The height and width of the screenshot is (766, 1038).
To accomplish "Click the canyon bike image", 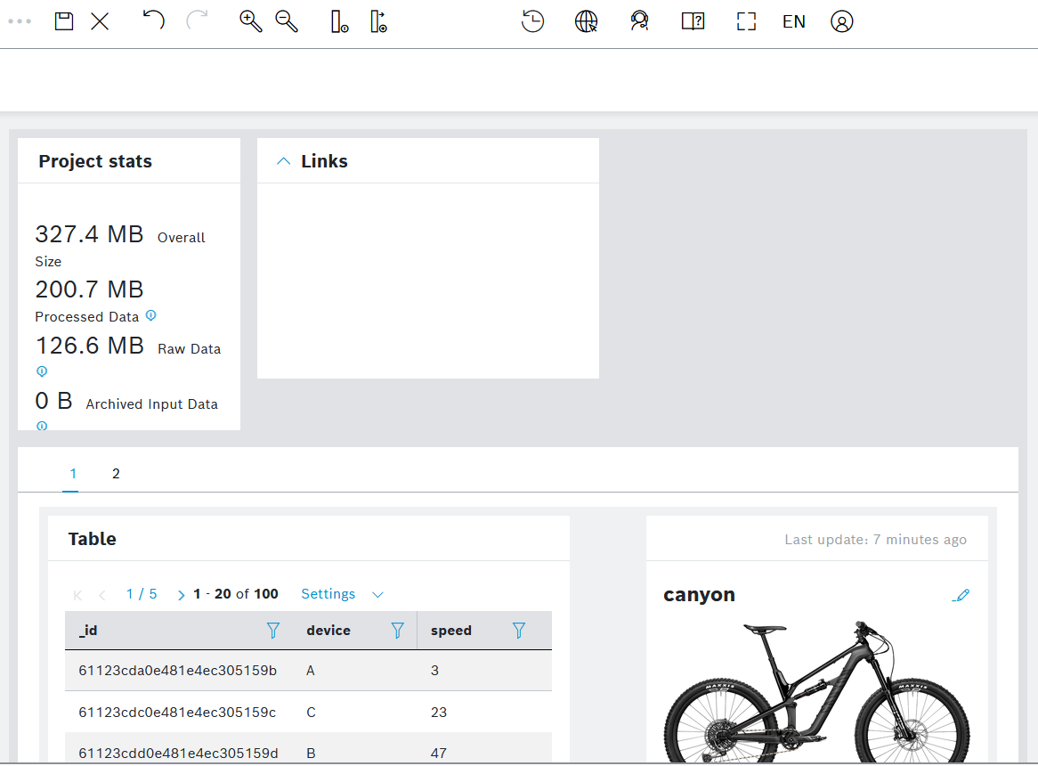I will [816, 690].
